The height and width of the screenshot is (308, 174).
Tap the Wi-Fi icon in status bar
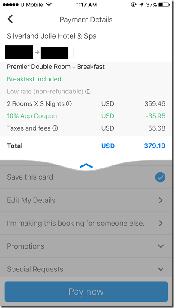(49, 4)
